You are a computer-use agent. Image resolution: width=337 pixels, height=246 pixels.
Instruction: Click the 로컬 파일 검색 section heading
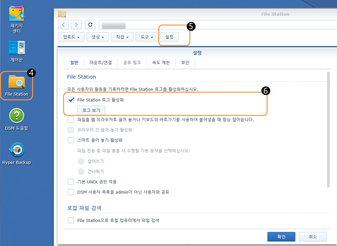click(84, 208)
